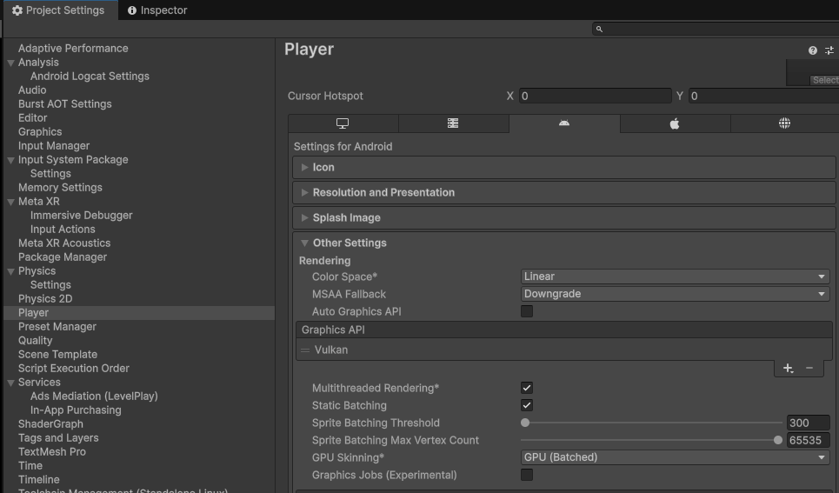Image resolution: width=839 pixels, height=493 pixels.
Task: Open the Windows/Mac/Linux standalone platform tab
Action: 343,123
